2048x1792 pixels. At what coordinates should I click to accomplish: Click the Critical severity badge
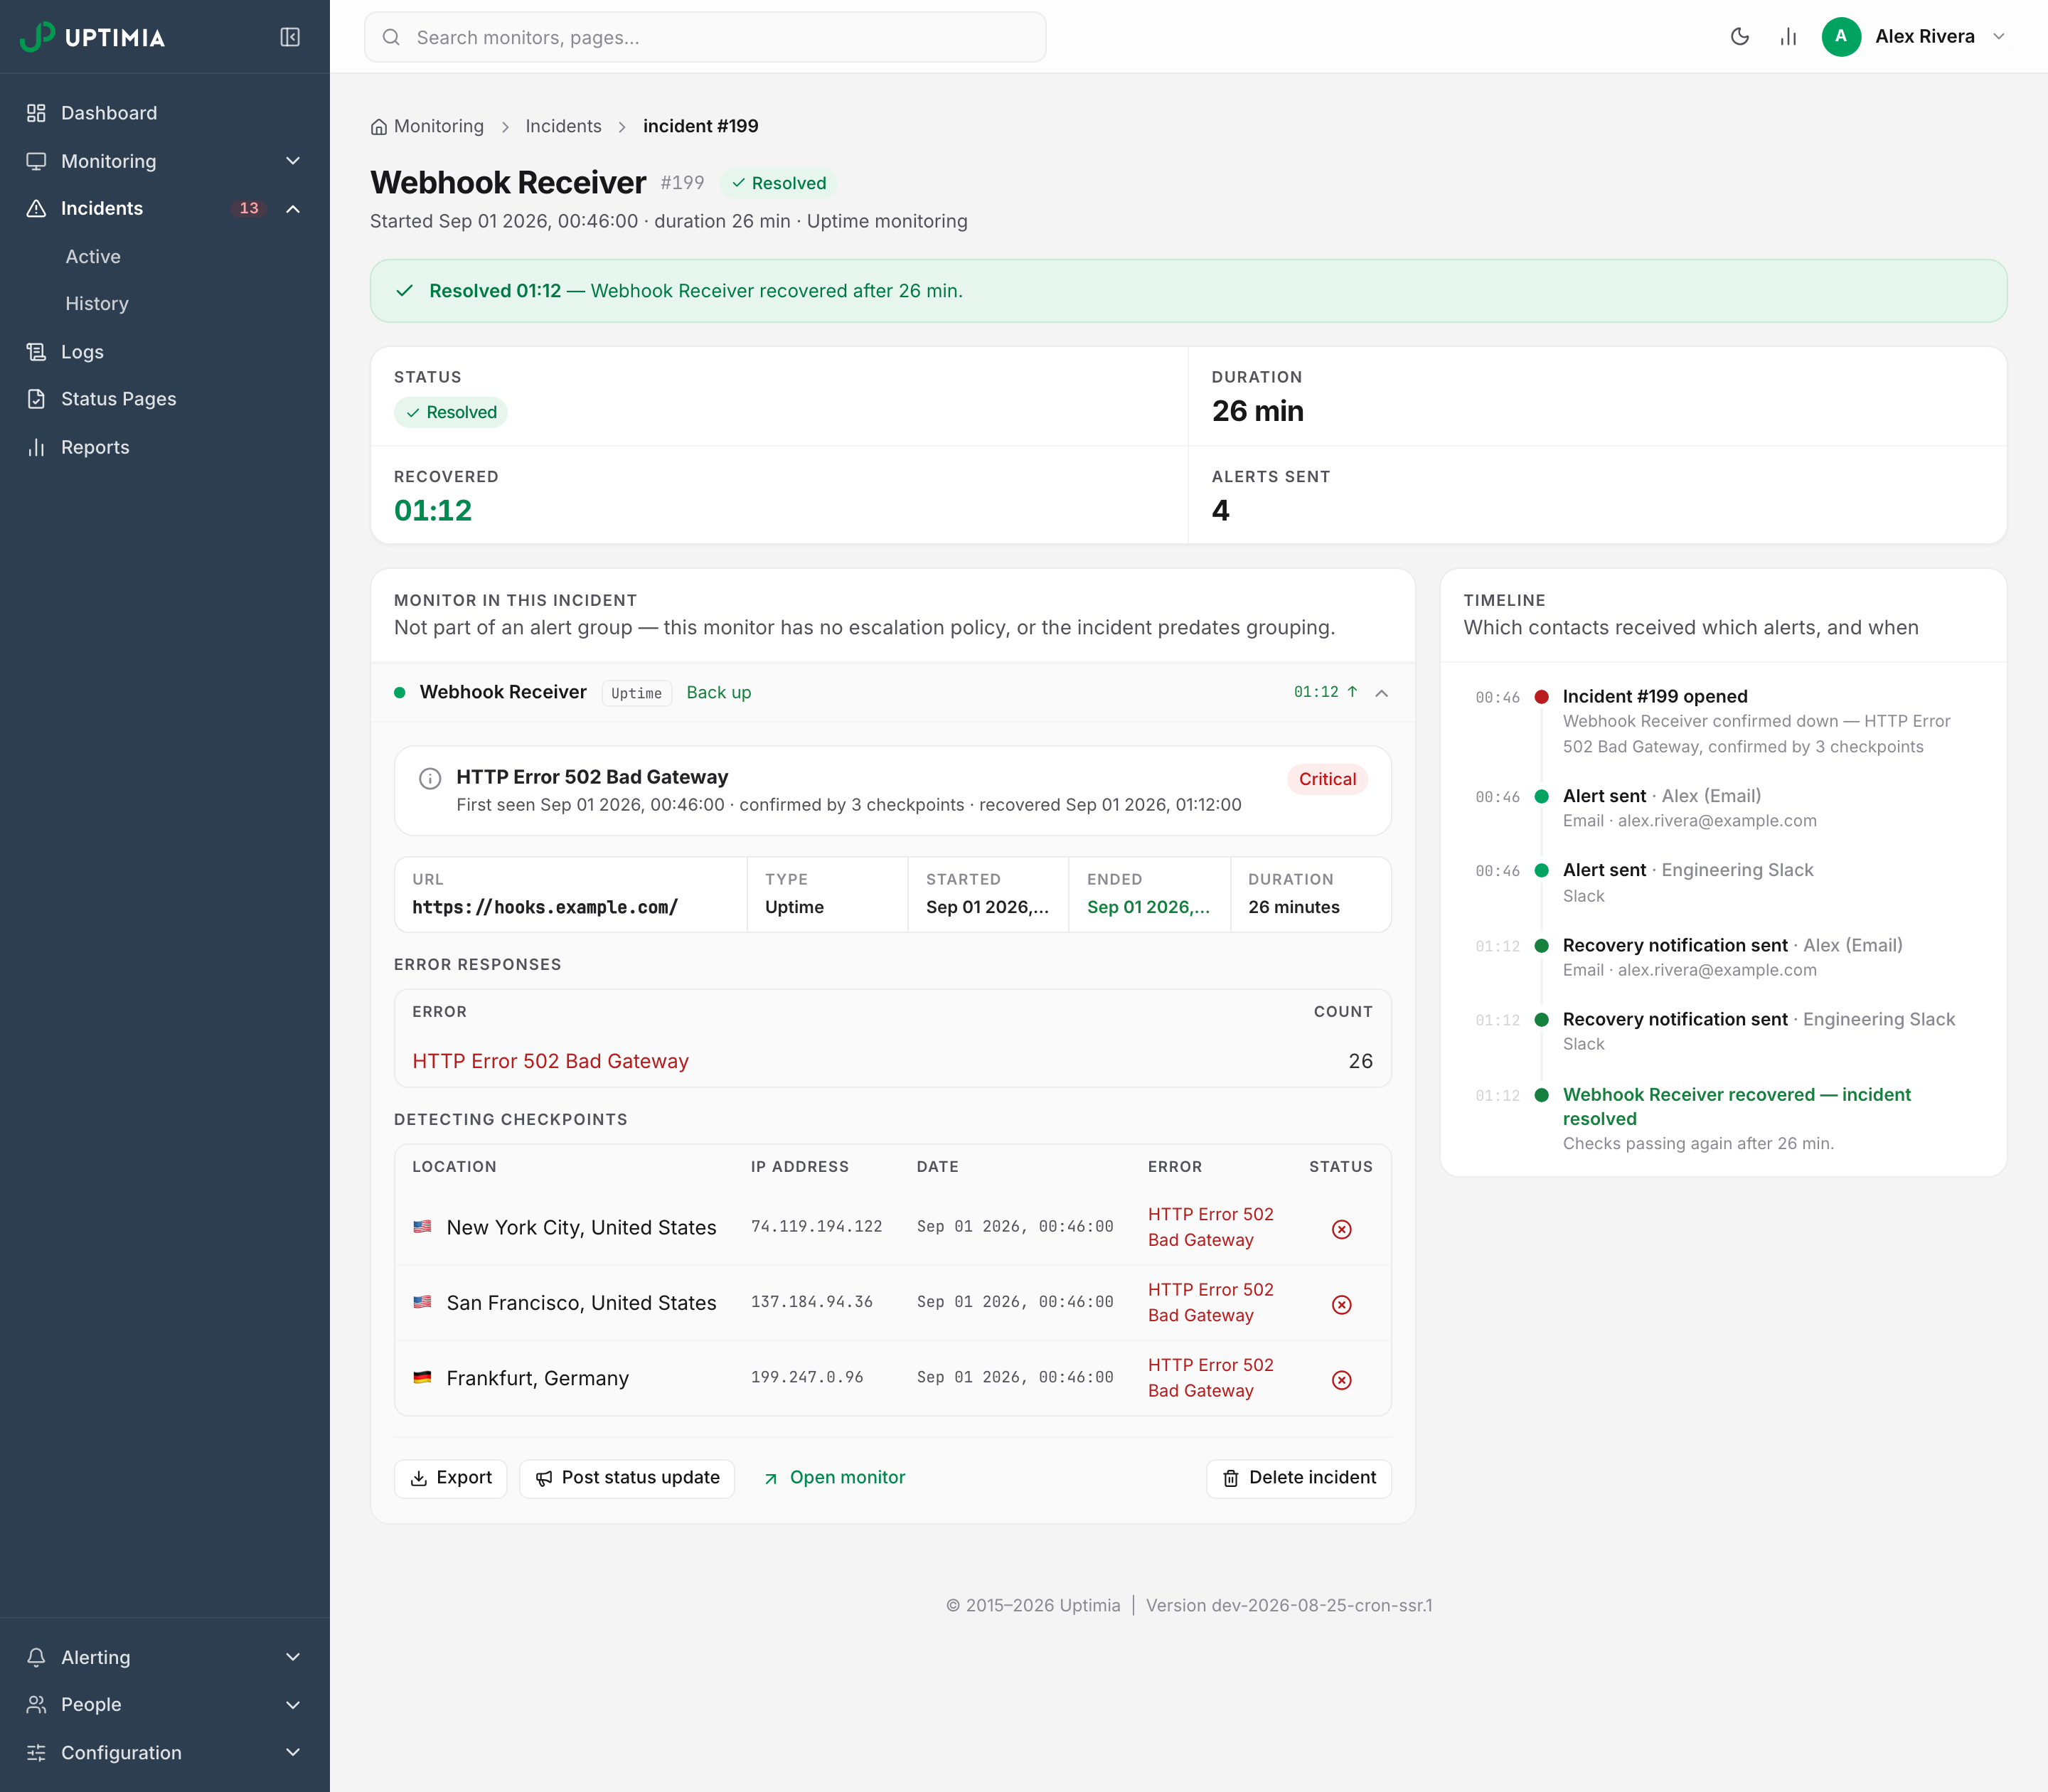pos(1327,779)
